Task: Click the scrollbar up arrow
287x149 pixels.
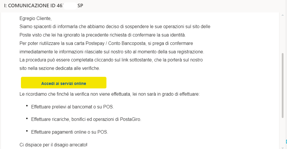Action: coord(283,15)
